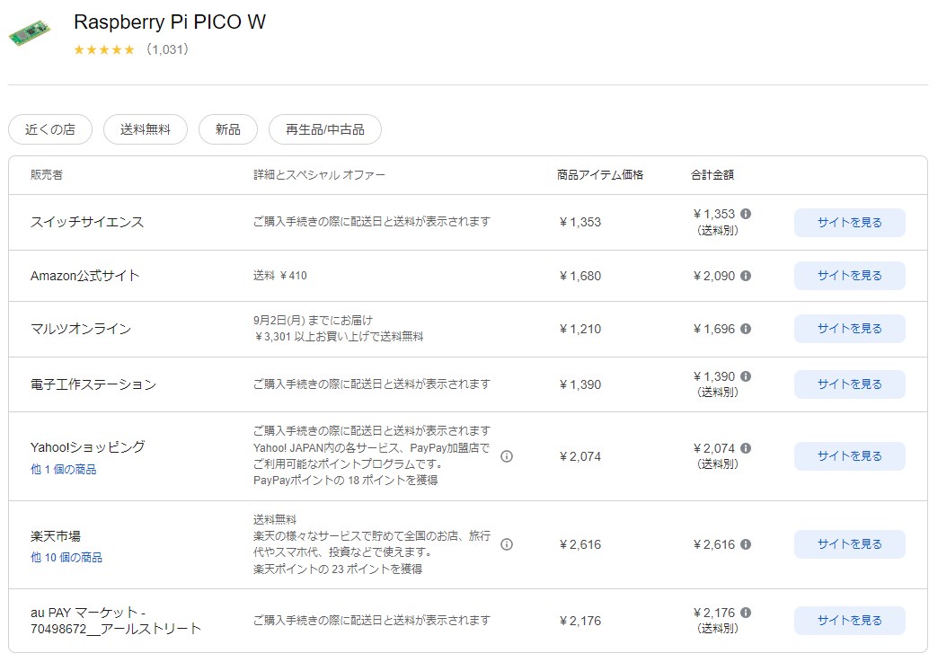Click the Raspberry Pi PICO W title
This screenshot has height=662, width=938.
tap(170, 22)
